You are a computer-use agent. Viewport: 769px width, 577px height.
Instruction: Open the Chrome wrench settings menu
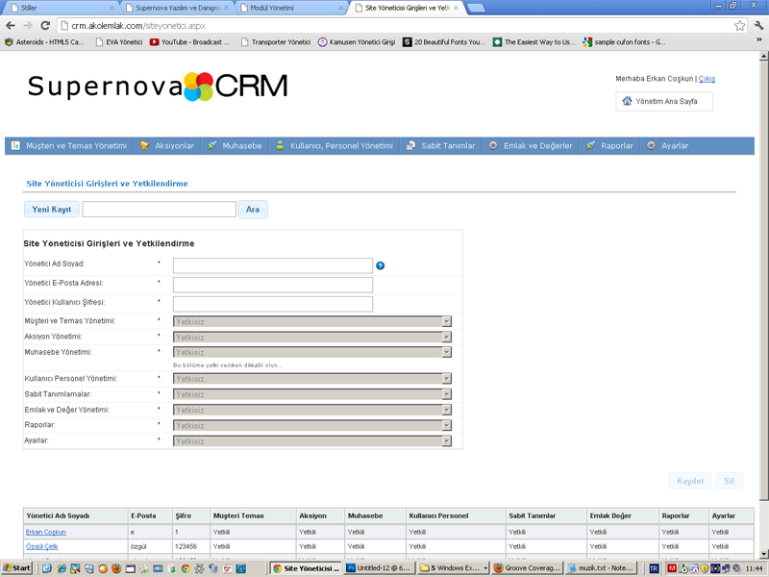pyautogui.click(x=758, y=26)
